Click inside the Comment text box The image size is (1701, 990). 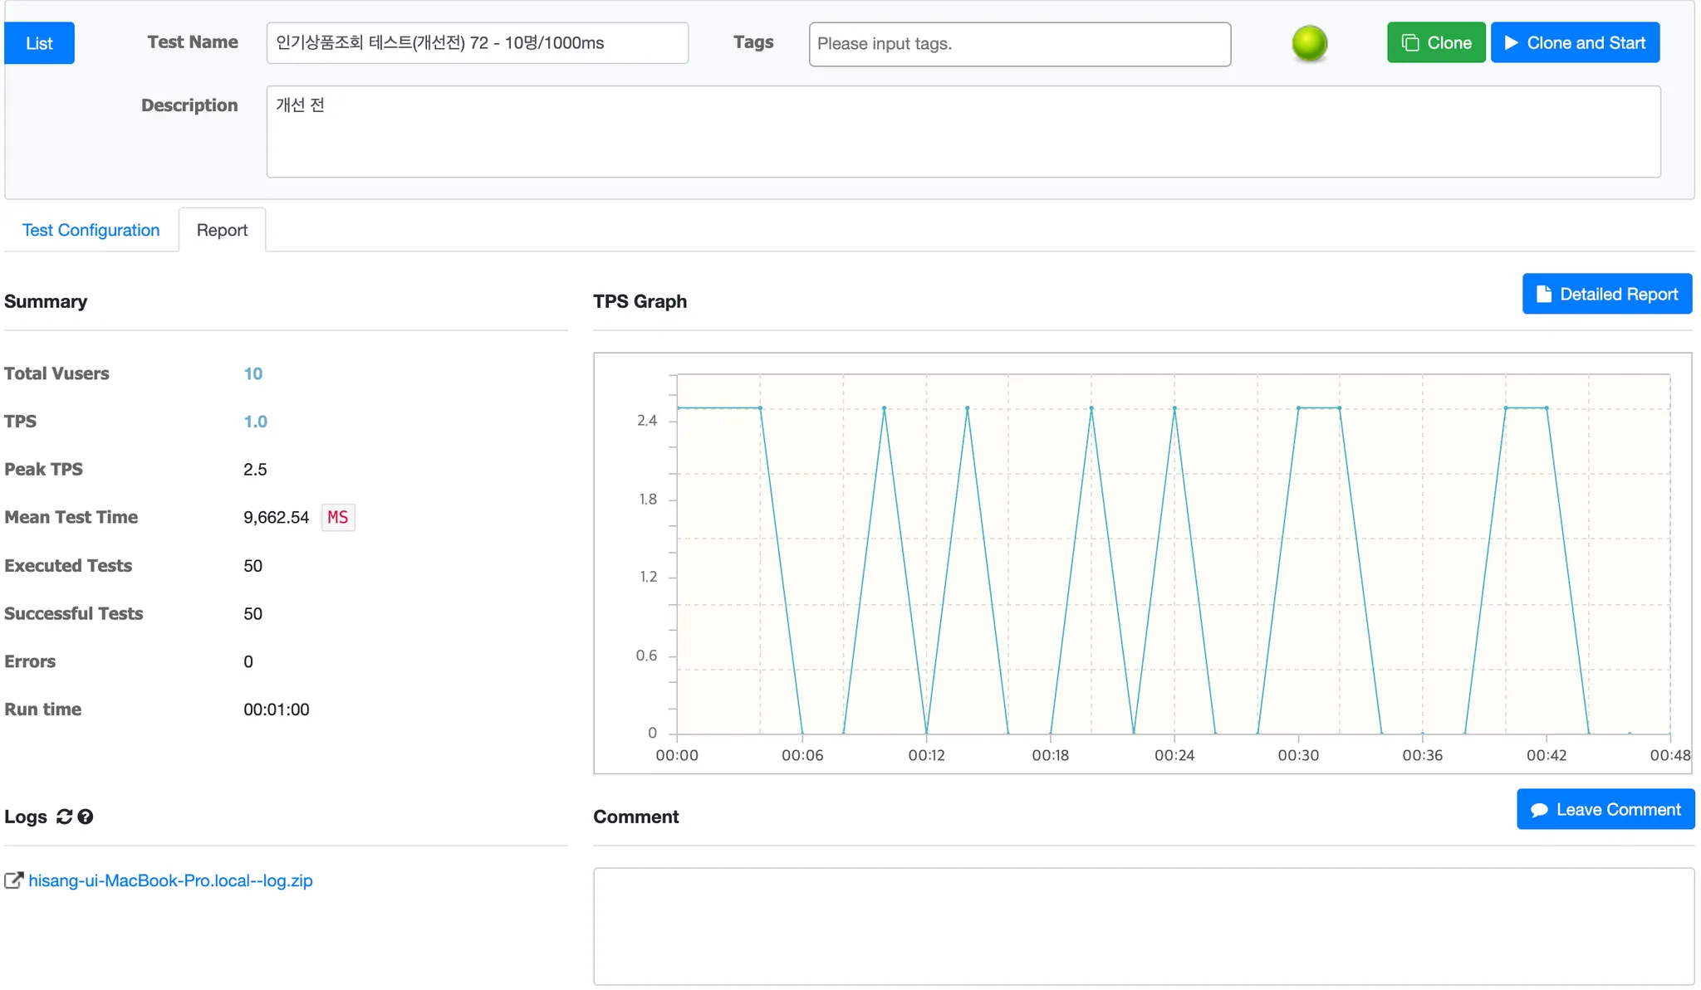(1143, 926)
